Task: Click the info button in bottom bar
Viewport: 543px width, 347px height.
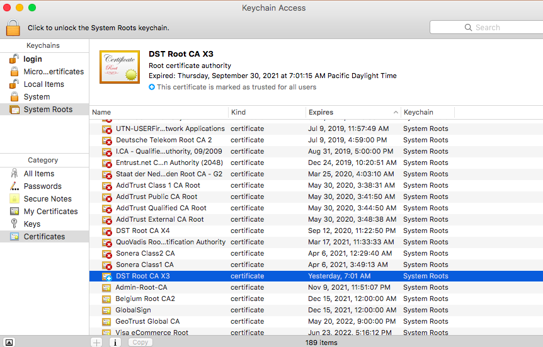Action: [x=115, y=342]
